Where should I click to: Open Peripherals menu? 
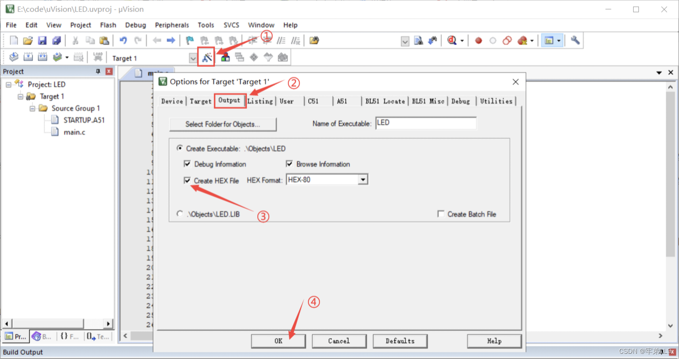pyautogui.click(x=172, y=25)
